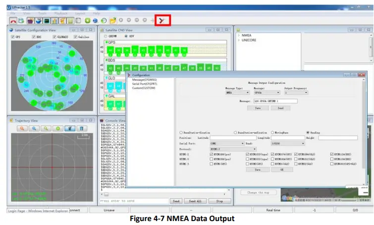This screenshot has height=225, width=374.
Task: Open the File menu
Action: [x=13, y=13]
